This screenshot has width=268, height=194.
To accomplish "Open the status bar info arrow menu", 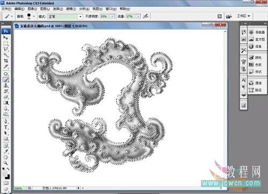I will [x=78, y=188].
